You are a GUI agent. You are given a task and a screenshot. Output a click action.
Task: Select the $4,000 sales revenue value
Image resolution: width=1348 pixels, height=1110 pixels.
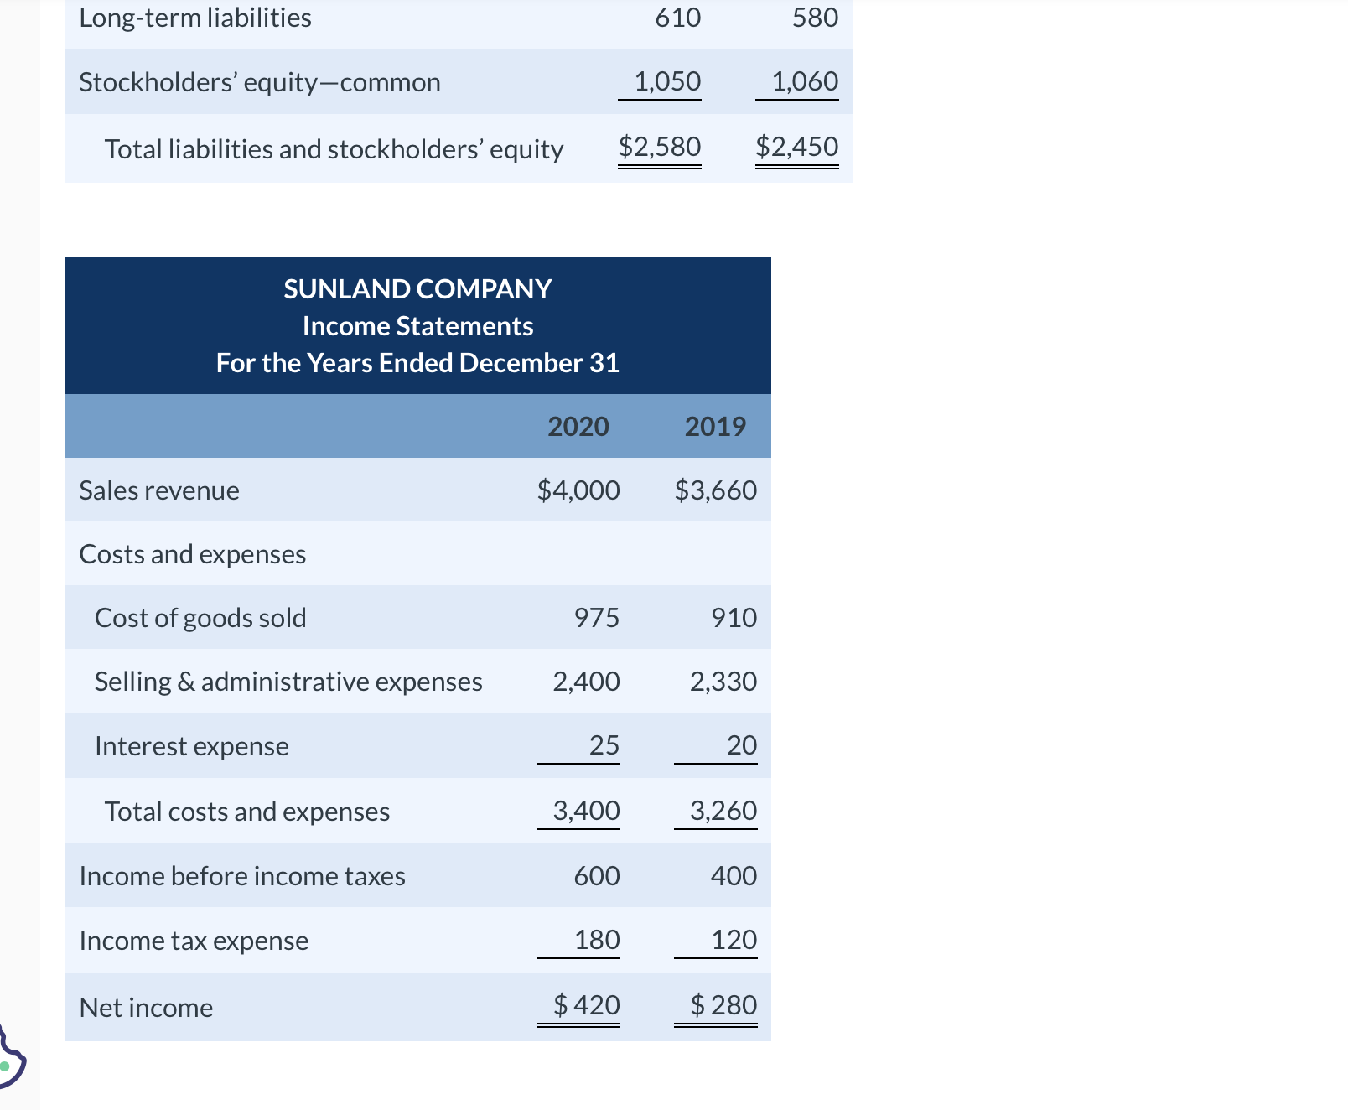(577, 490)
